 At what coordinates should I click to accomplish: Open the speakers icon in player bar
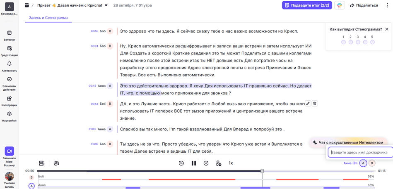pyautogui.click(x=56, y=163)
